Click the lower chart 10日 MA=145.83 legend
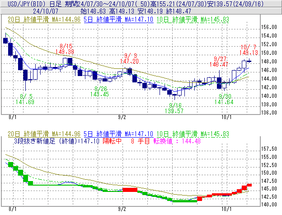This screenshot has height=215, width=282. (x=193, y=134)
